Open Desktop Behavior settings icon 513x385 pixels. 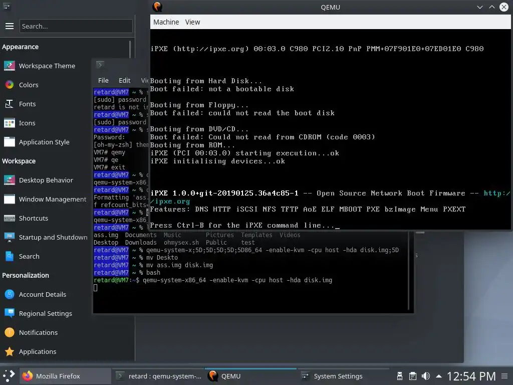[x=10, y=180]
